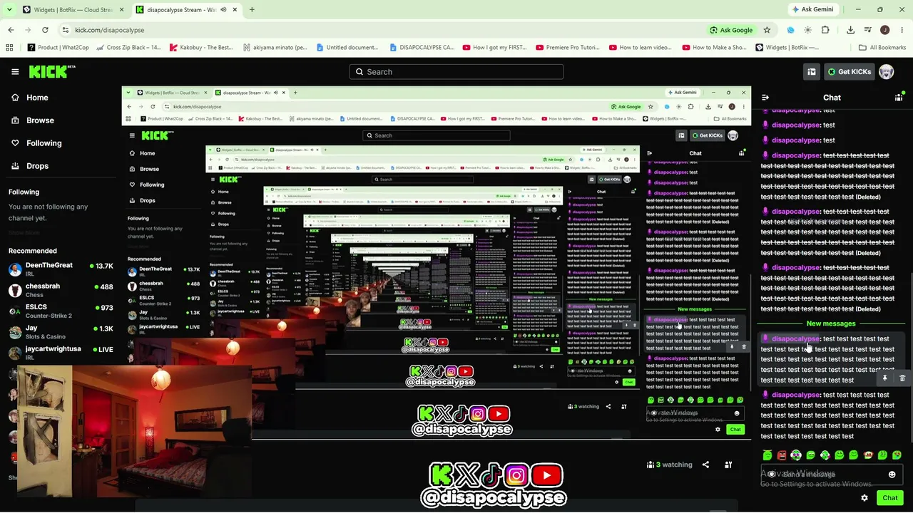Open the All Bookmarks folder
Image resolution: width=913 pixels, height=513 pixels.
point(882,48)
